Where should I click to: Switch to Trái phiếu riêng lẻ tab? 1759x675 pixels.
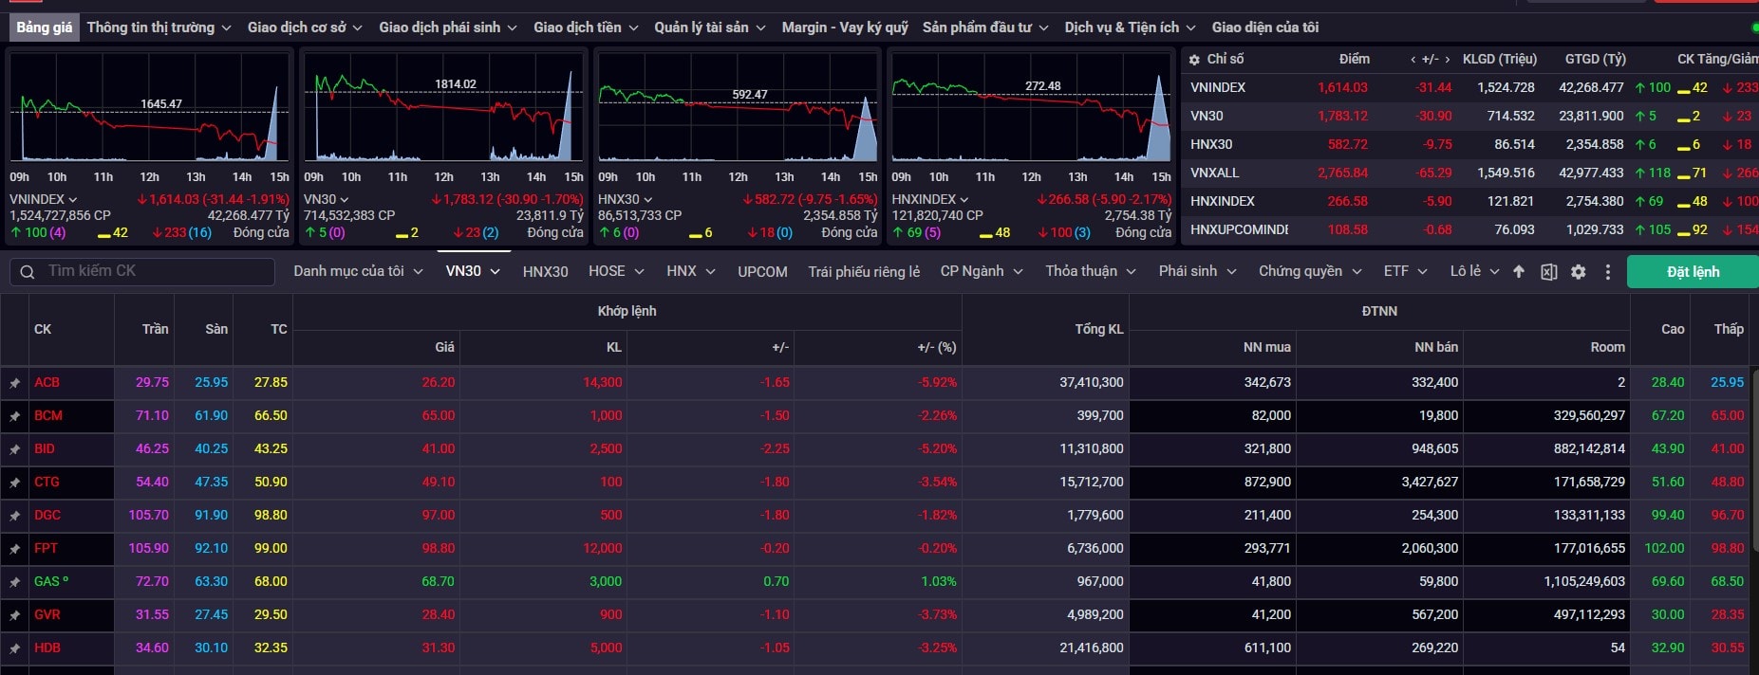864,272
